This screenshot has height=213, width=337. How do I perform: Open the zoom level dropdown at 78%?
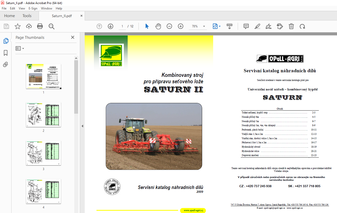point(204,26)
